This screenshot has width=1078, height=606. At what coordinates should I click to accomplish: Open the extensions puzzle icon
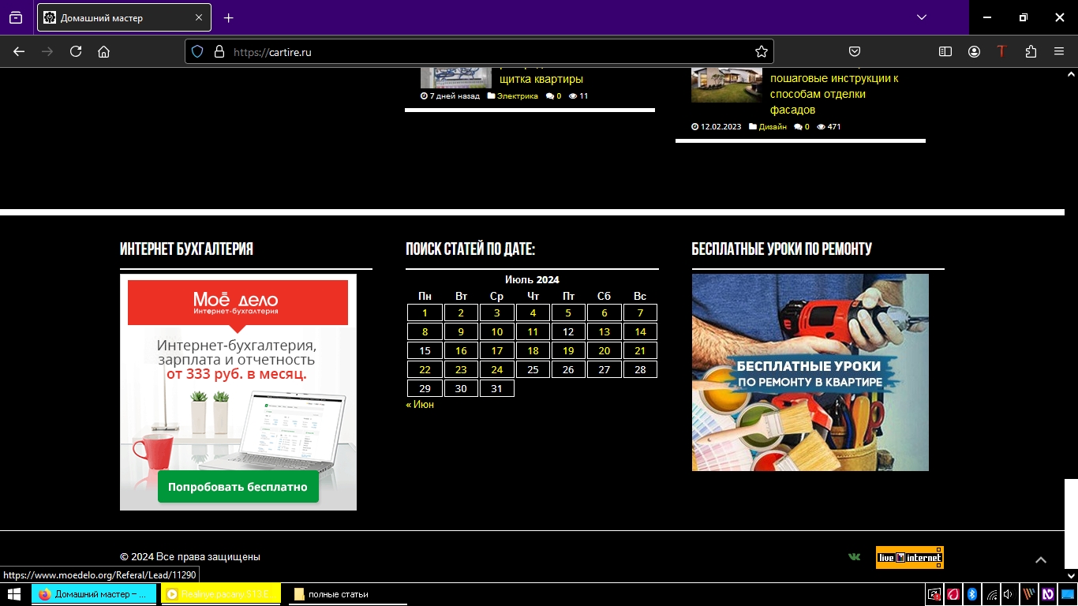tap(1031, 51)
